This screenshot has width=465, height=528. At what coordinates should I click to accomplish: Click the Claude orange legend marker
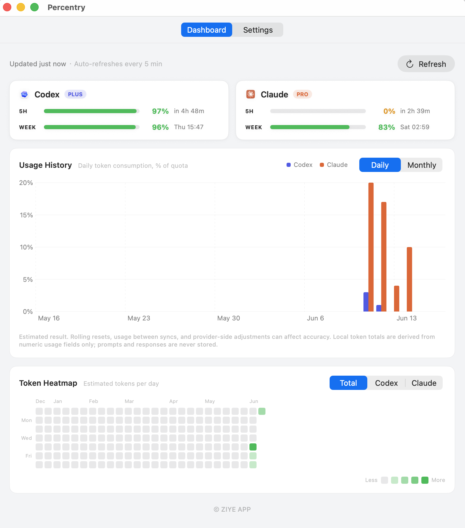322,165
